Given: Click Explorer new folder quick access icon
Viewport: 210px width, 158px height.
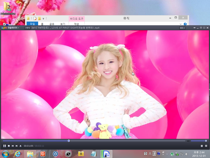Looking at the screenshot, I should click(x=39, y=18).
